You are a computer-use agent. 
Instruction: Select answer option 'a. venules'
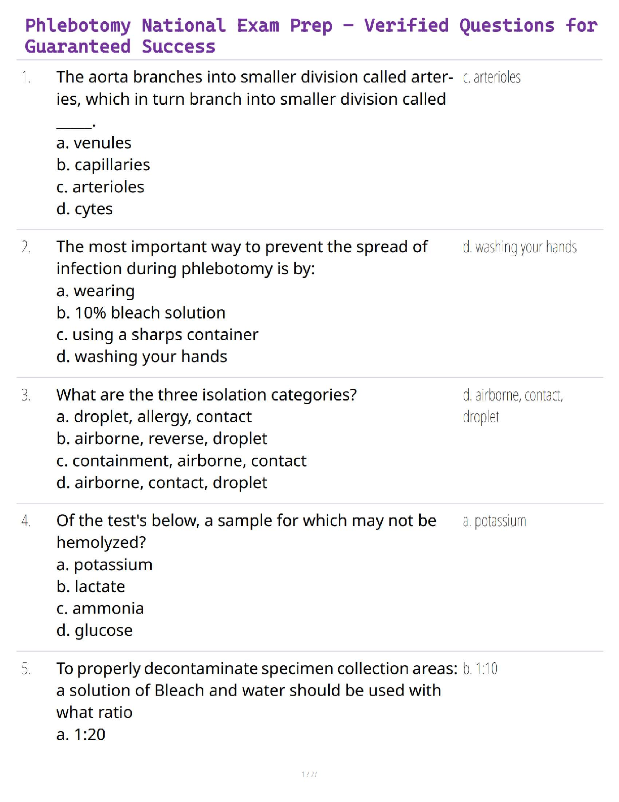coord(94,143)
